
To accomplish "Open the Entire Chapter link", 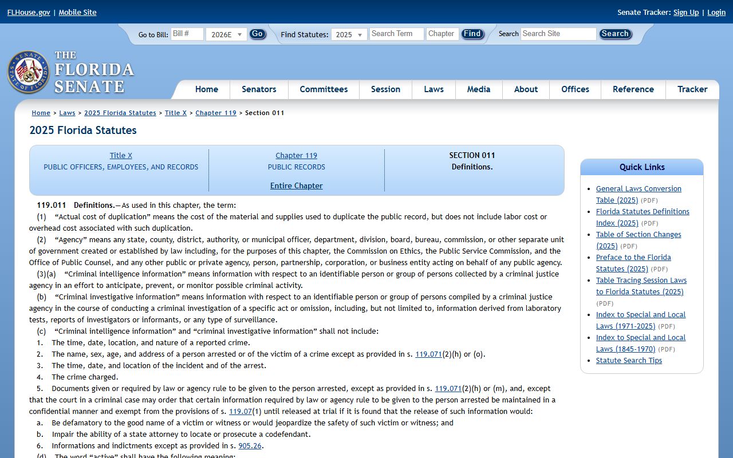I will pos(297,186).
